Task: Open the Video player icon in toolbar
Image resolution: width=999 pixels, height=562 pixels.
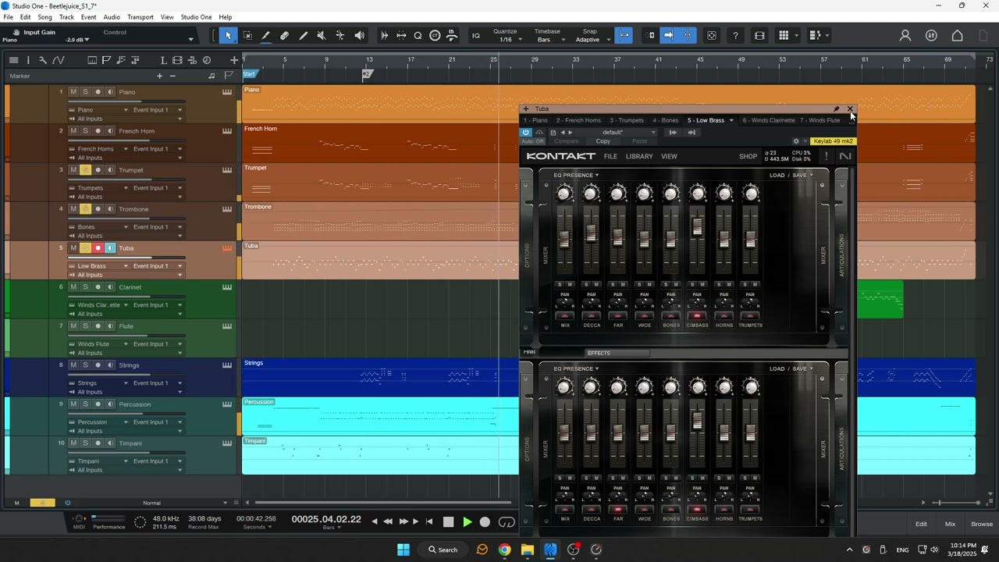Action: pos(760,35)
